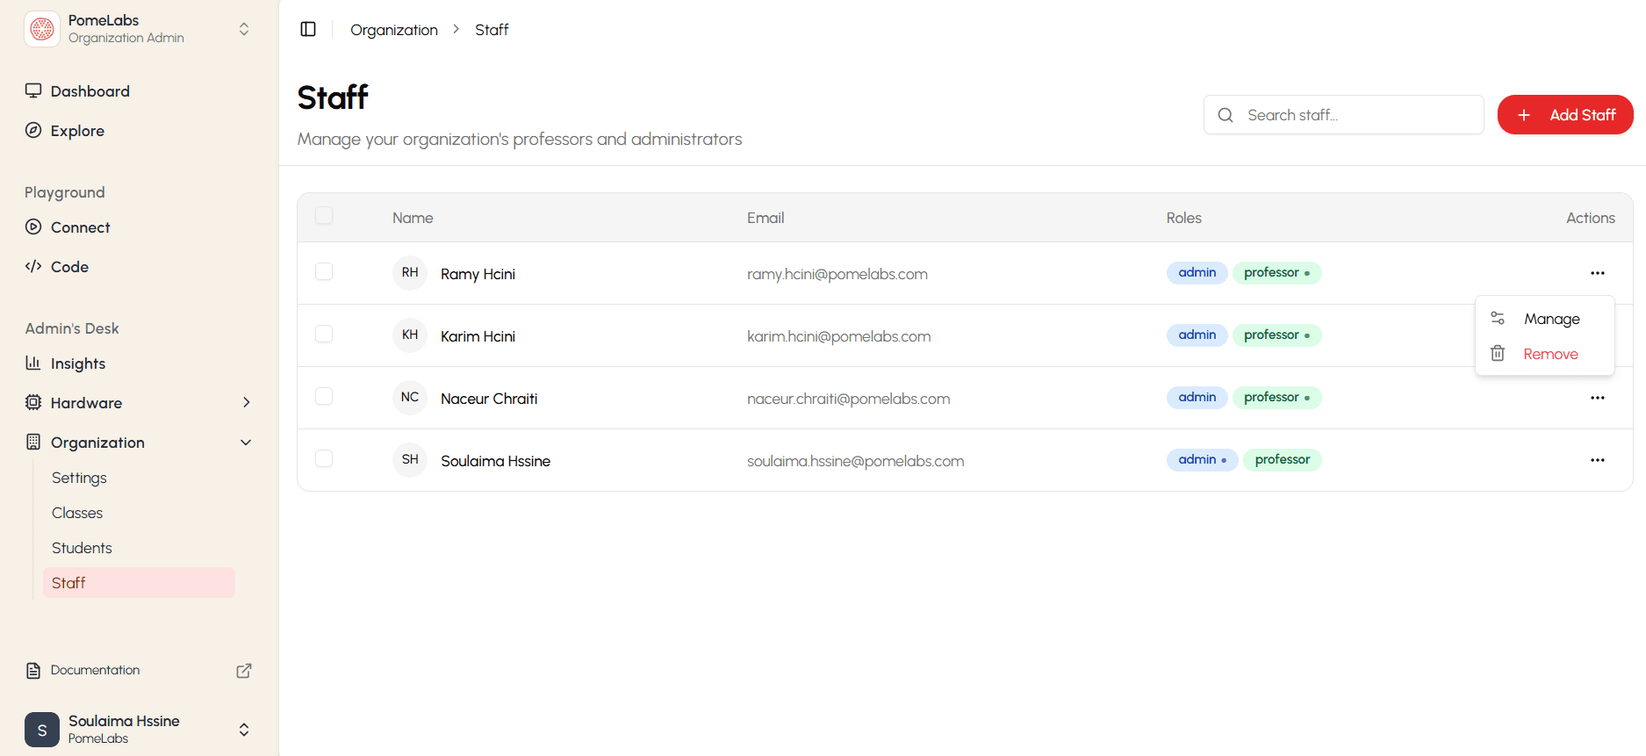The width and height of the screenshot is (1646, 756).
Task: Click the Add Staff button
Action: (1565, 115)
